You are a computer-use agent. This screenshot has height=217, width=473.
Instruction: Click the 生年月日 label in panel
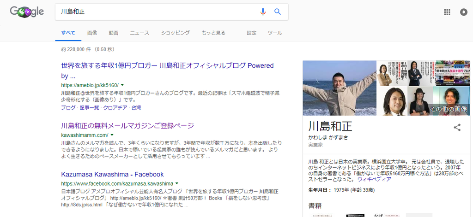click(320, 190)
